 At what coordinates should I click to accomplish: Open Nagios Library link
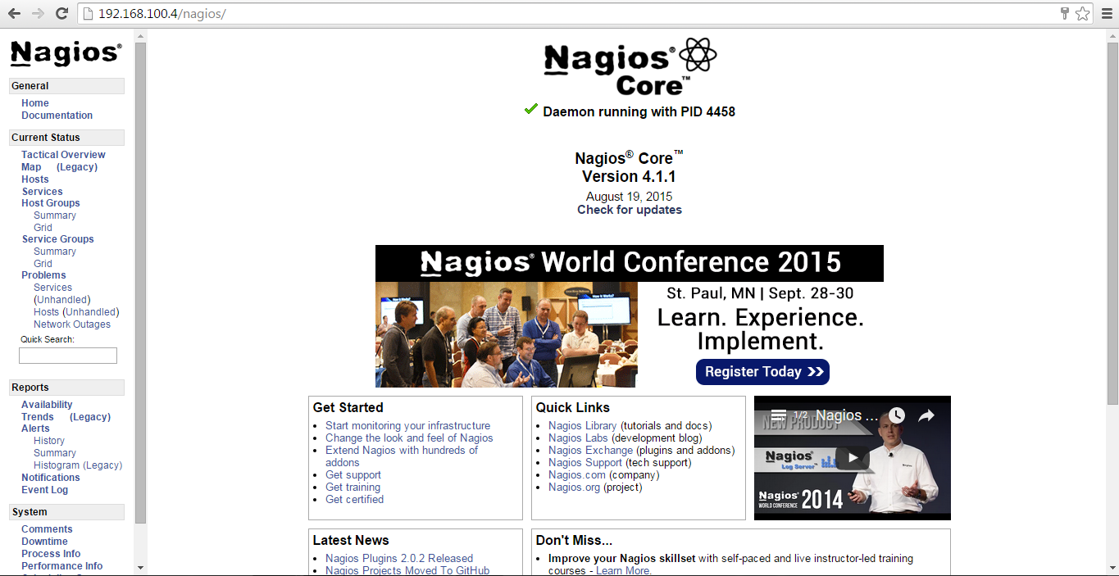582,426
